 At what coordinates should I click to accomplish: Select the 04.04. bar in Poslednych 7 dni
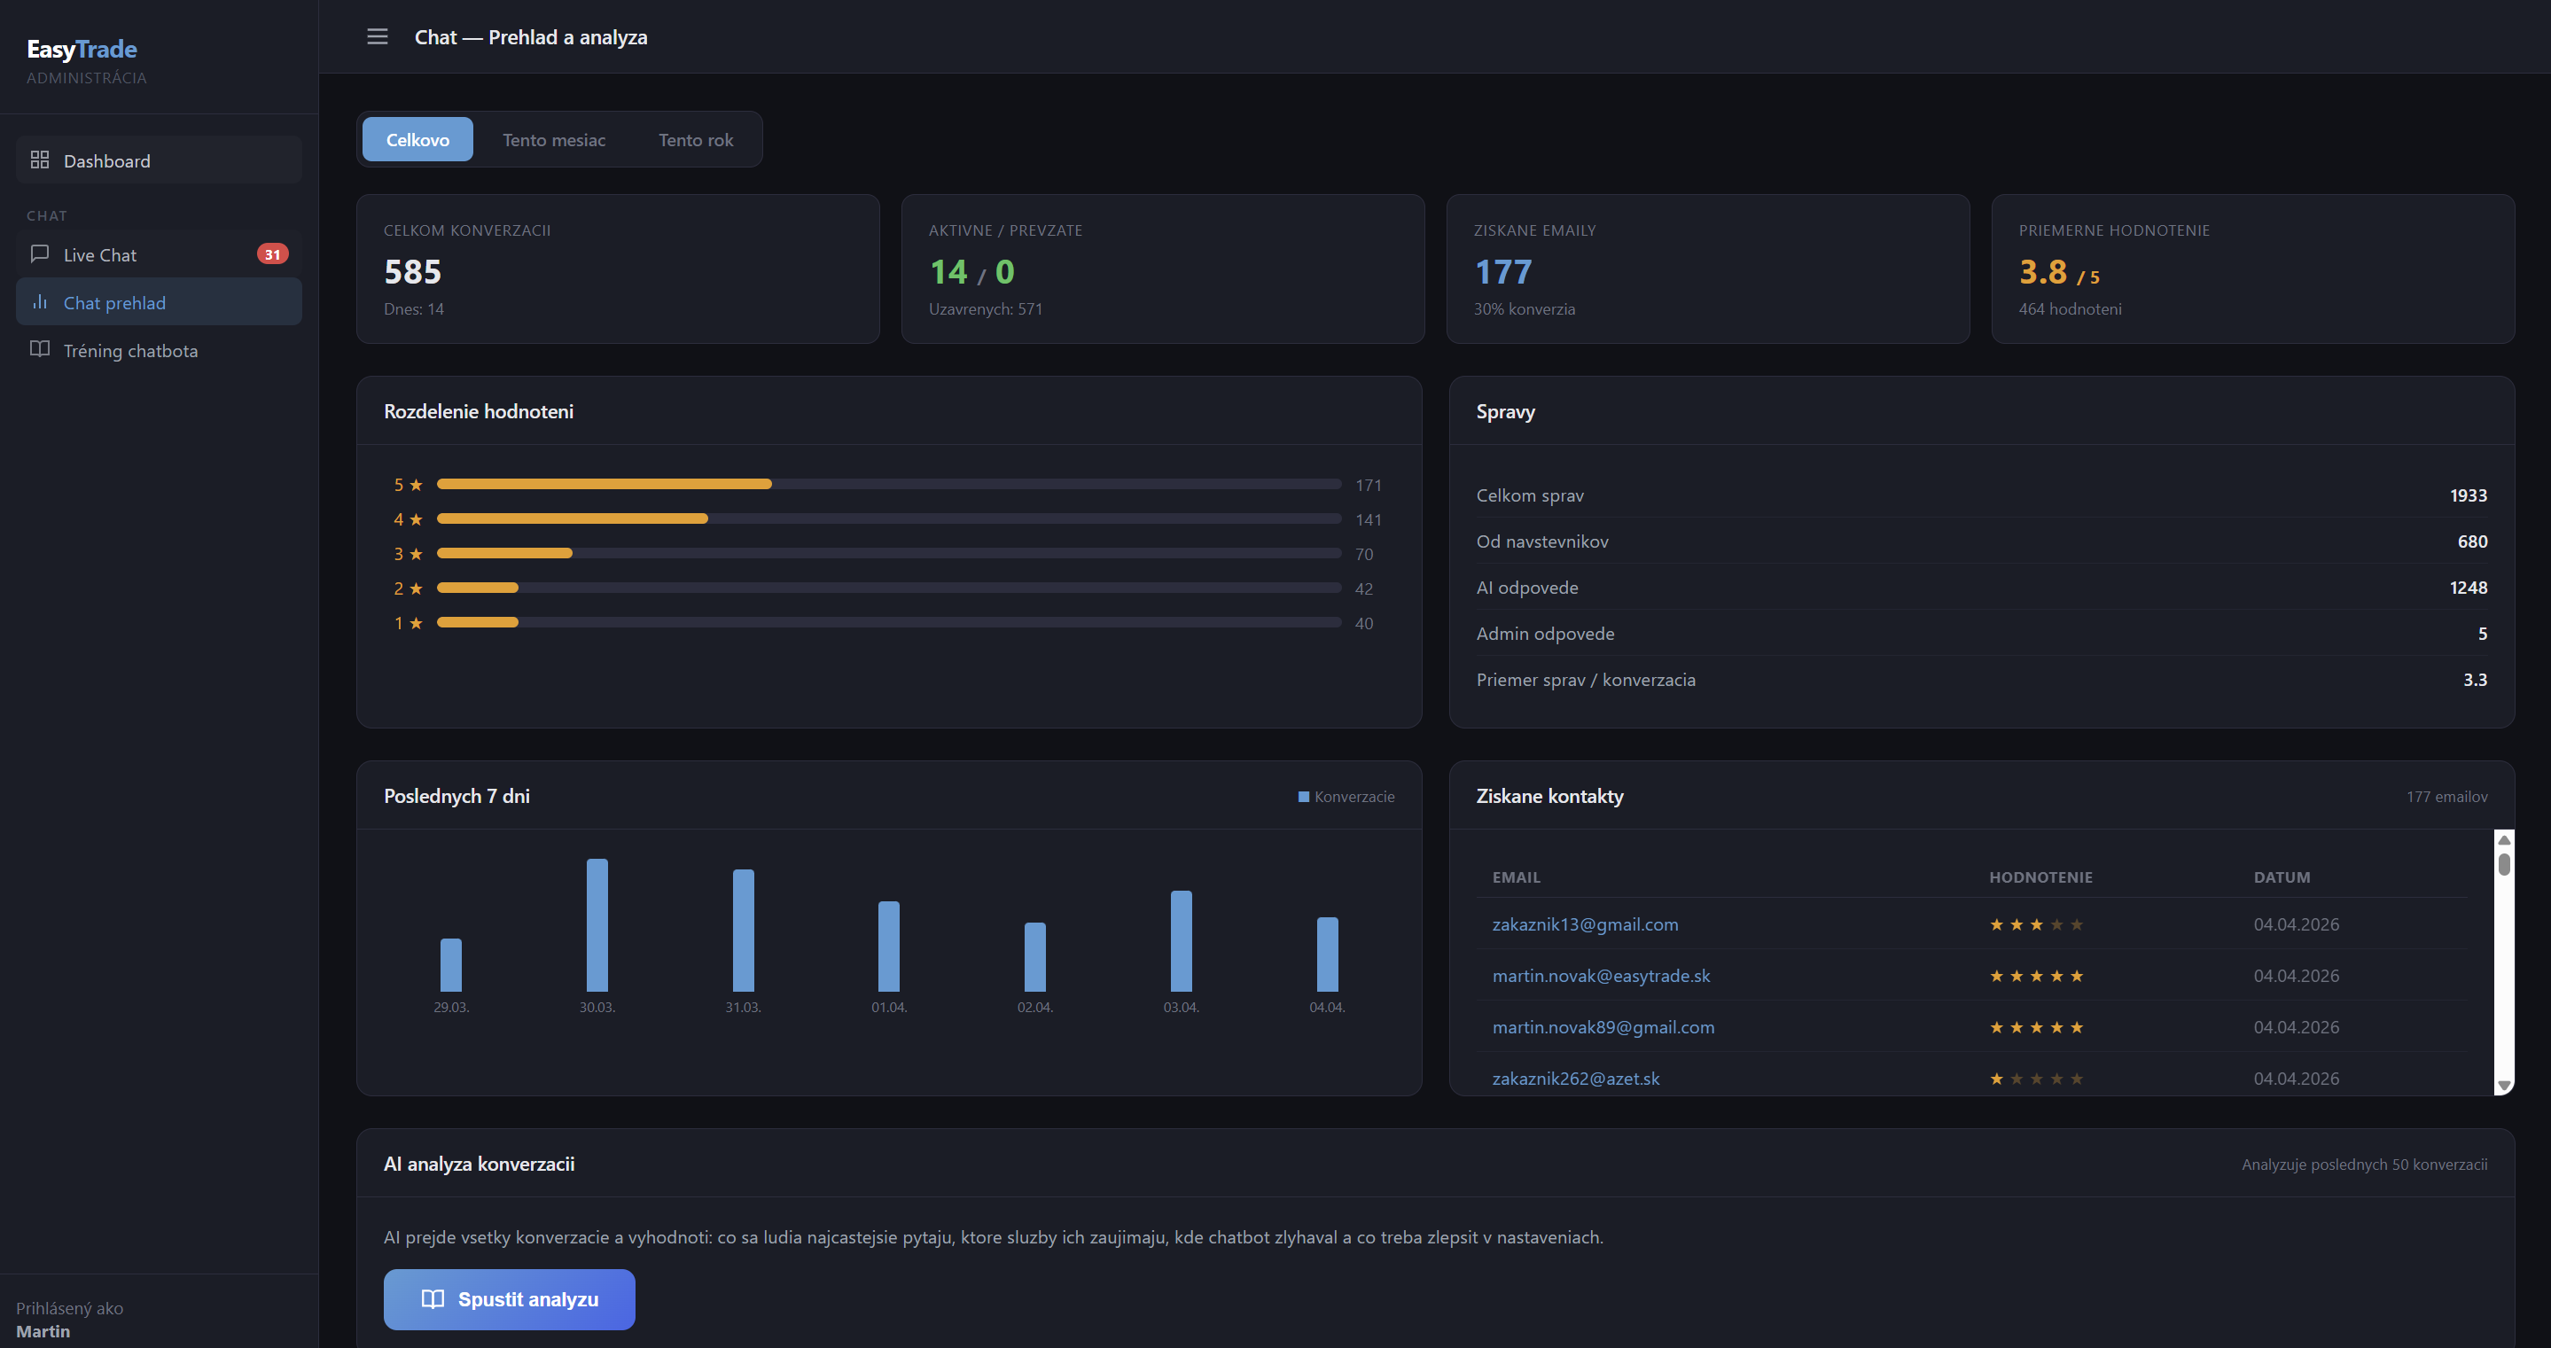point(1327,955)
